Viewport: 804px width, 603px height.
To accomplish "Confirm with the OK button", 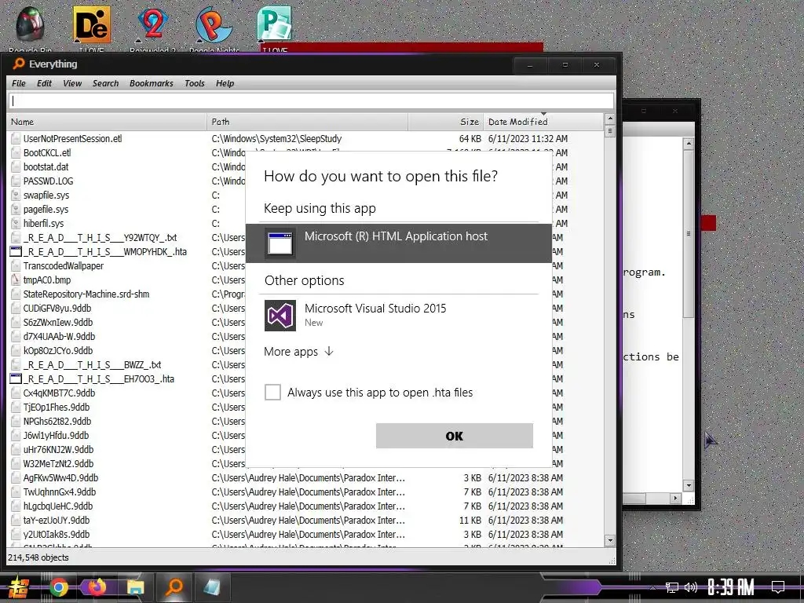I will pos(455,436).
